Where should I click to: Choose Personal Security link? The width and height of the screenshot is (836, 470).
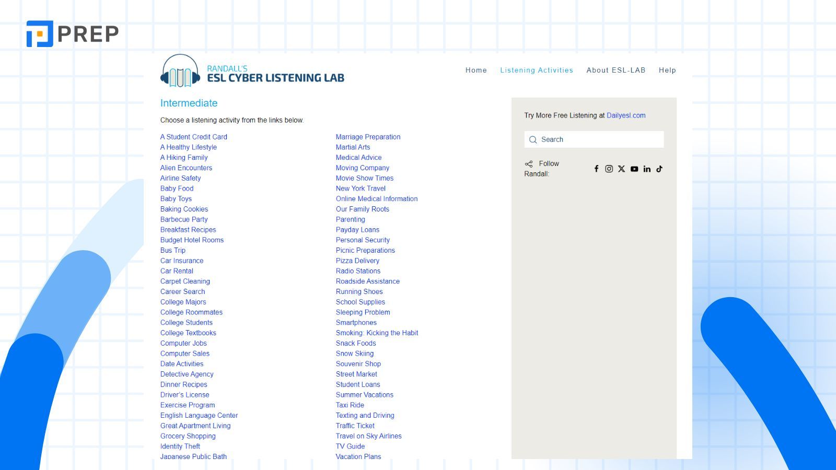coord(363,240)
